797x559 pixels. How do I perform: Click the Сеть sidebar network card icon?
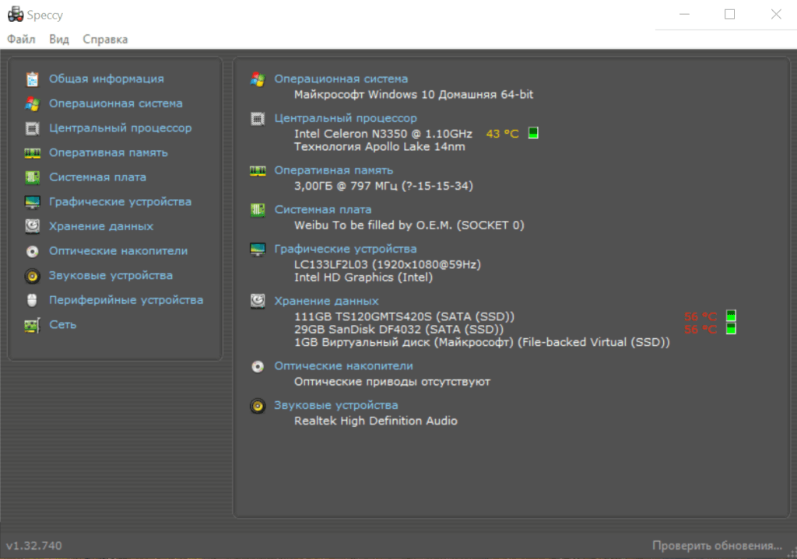coord(33,325)
